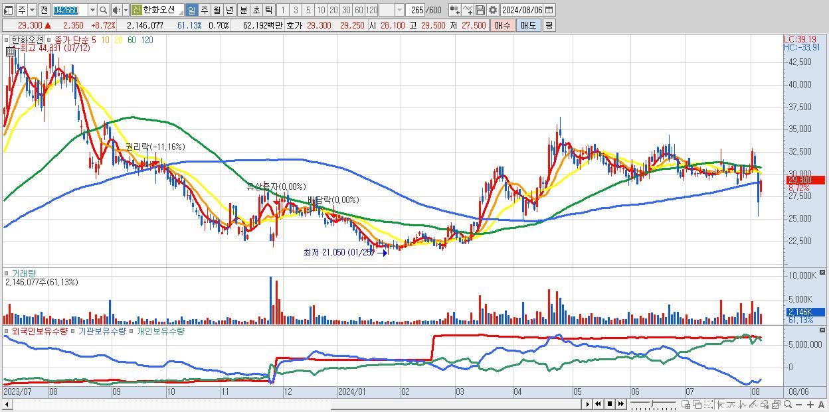This screenshot has width=829, height=412.
Task: Zoom in chart with plus icon
Action: click(x=810, y=405)
